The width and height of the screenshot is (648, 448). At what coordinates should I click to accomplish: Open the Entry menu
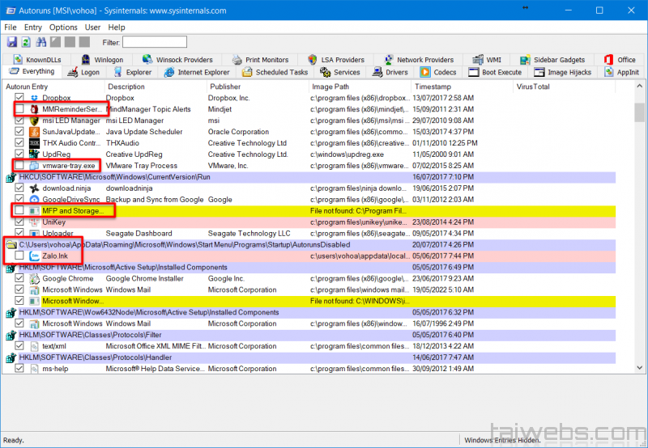pyautogui.click(x=32, y=27)
